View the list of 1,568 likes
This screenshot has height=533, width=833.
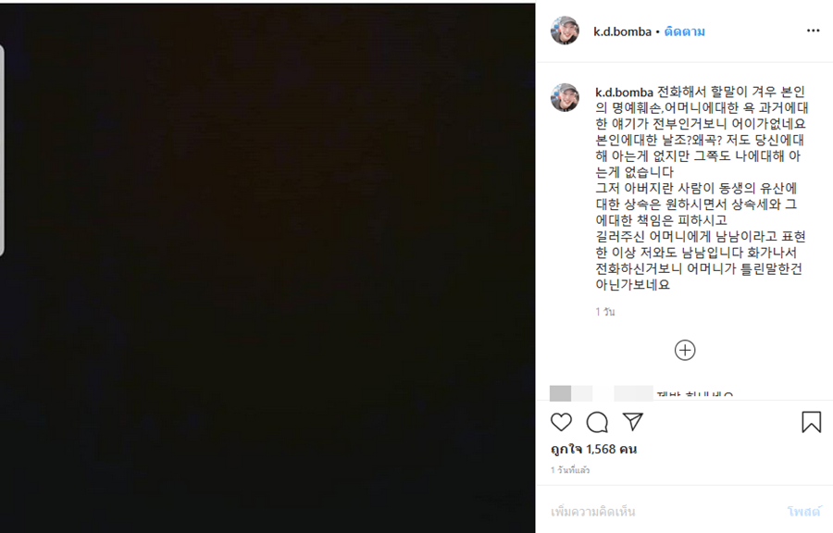593,449
